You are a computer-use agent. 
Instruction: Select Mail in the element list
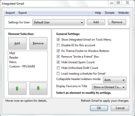click(28, 53)
